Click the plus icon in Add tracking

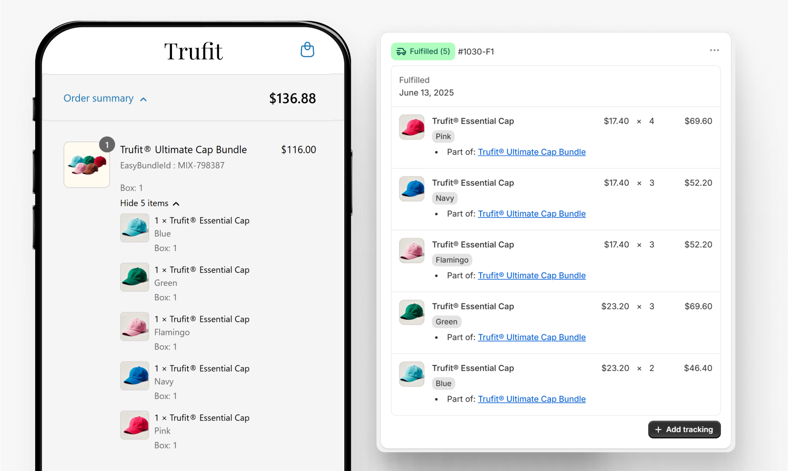tap(659, 429)
